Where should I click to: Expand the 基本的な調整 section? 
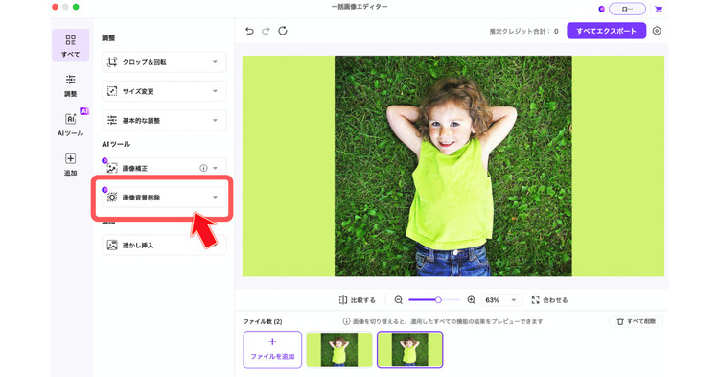164,120
